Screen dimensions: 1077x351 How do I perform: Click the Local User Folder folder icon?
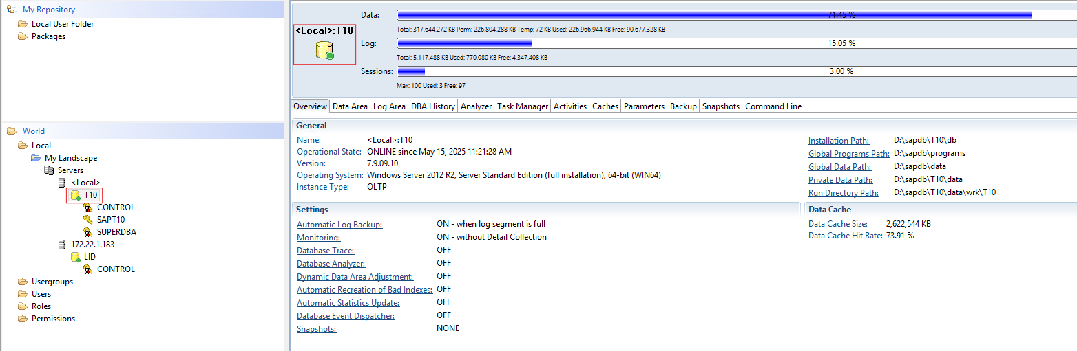tap(23, 24)
